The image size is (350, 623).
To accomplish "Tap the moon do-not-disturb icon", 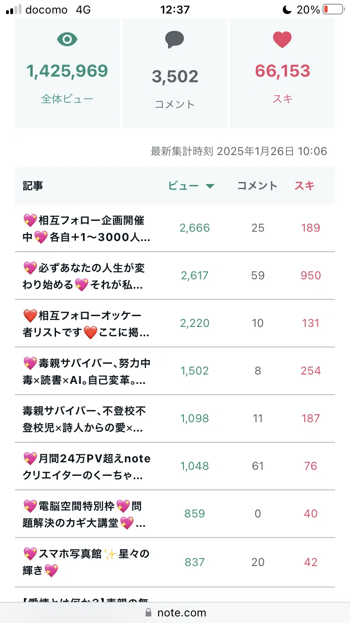I will 287,9.
